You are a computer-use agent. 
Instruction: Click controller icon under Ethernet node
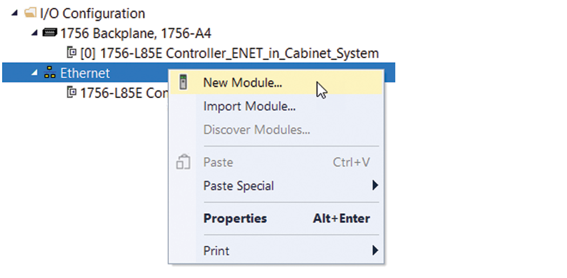point(72,92)
